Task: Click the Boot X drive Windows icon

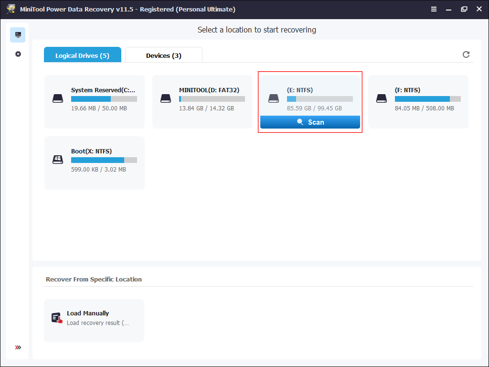Action: (x=58, y=160)
